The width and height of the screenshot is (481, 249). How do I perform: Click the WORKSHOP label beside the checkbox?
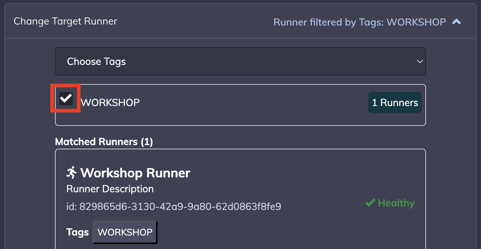(x=110, y=103)
